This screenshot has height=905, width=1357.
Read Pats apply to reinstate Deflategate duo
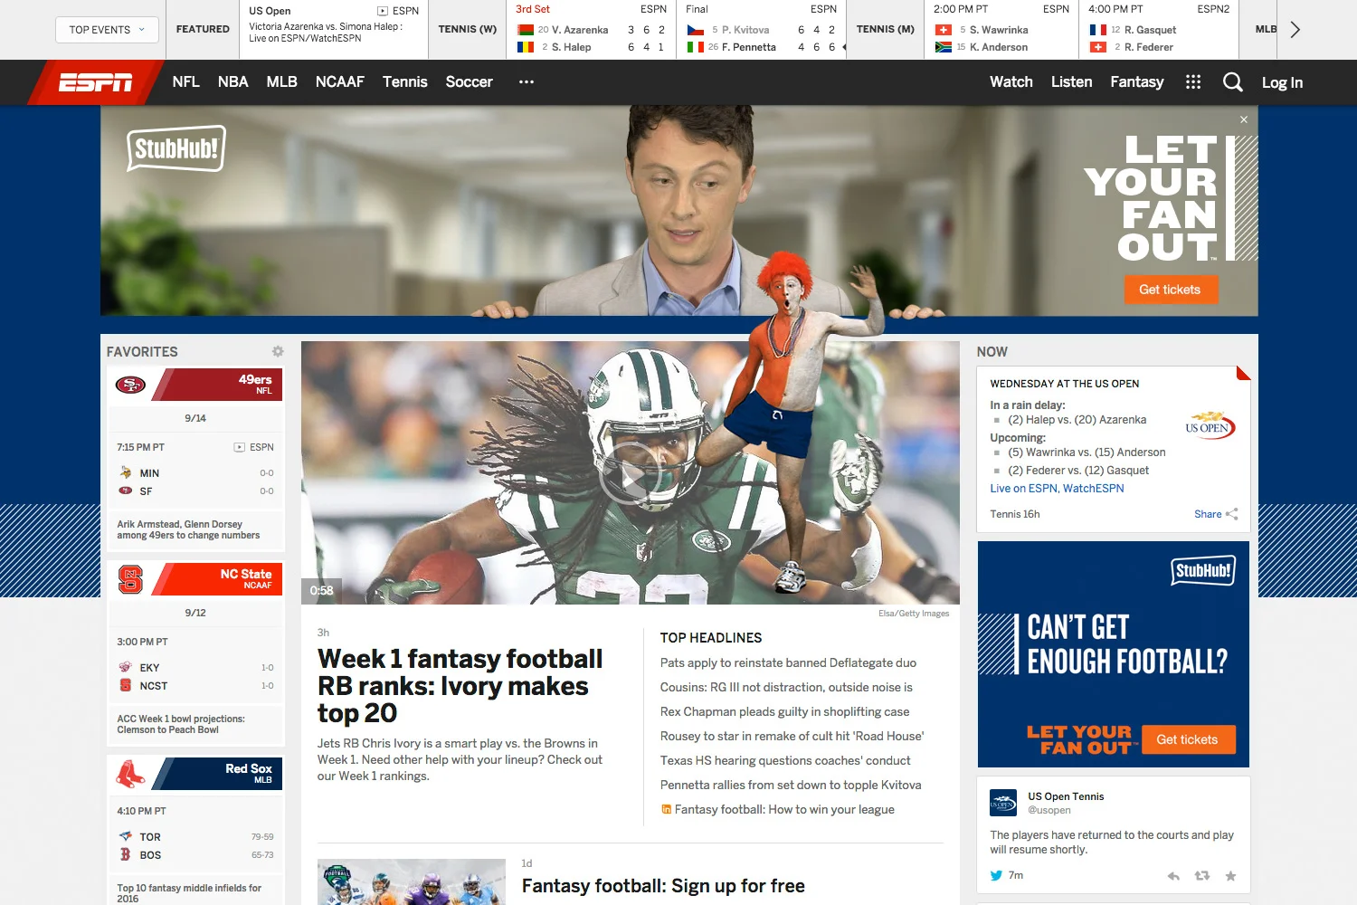pyautogui.click(x=788, y=663)
